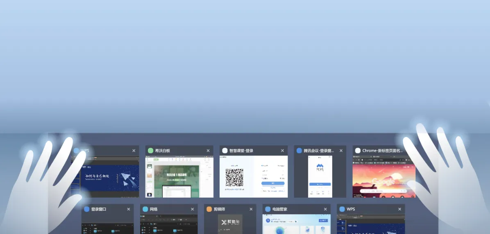
Task: Close the 希沃白板 window card
Action: (x=208, y=151)
